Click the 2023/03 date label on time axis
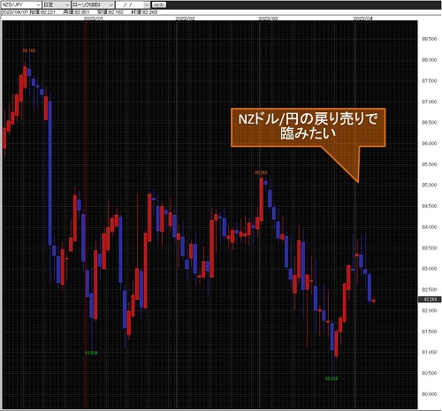The height and width of the screenshot is (411, 442). click(x=268, y=19)
